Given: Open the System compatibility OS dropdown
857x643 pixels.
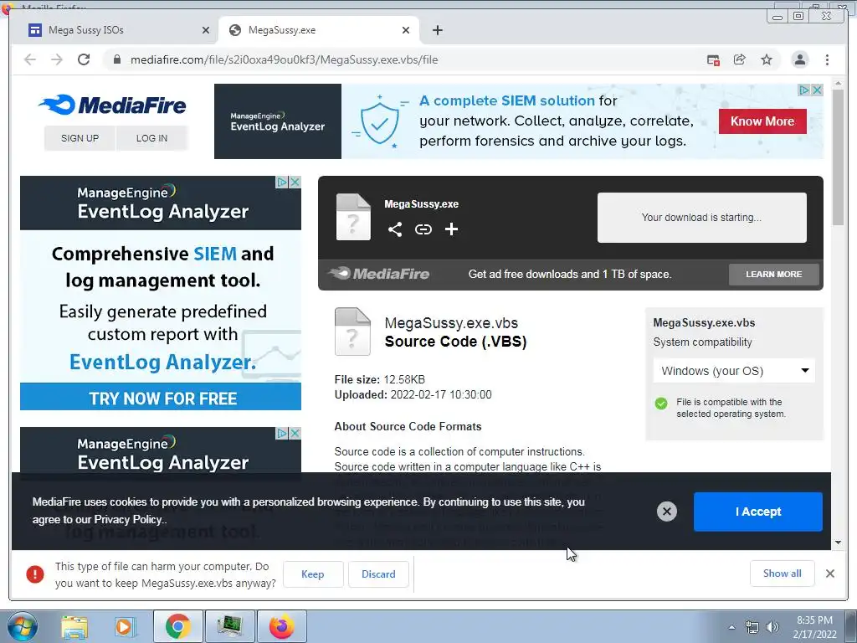Looking at the screenshot, I should coord(734,371).
